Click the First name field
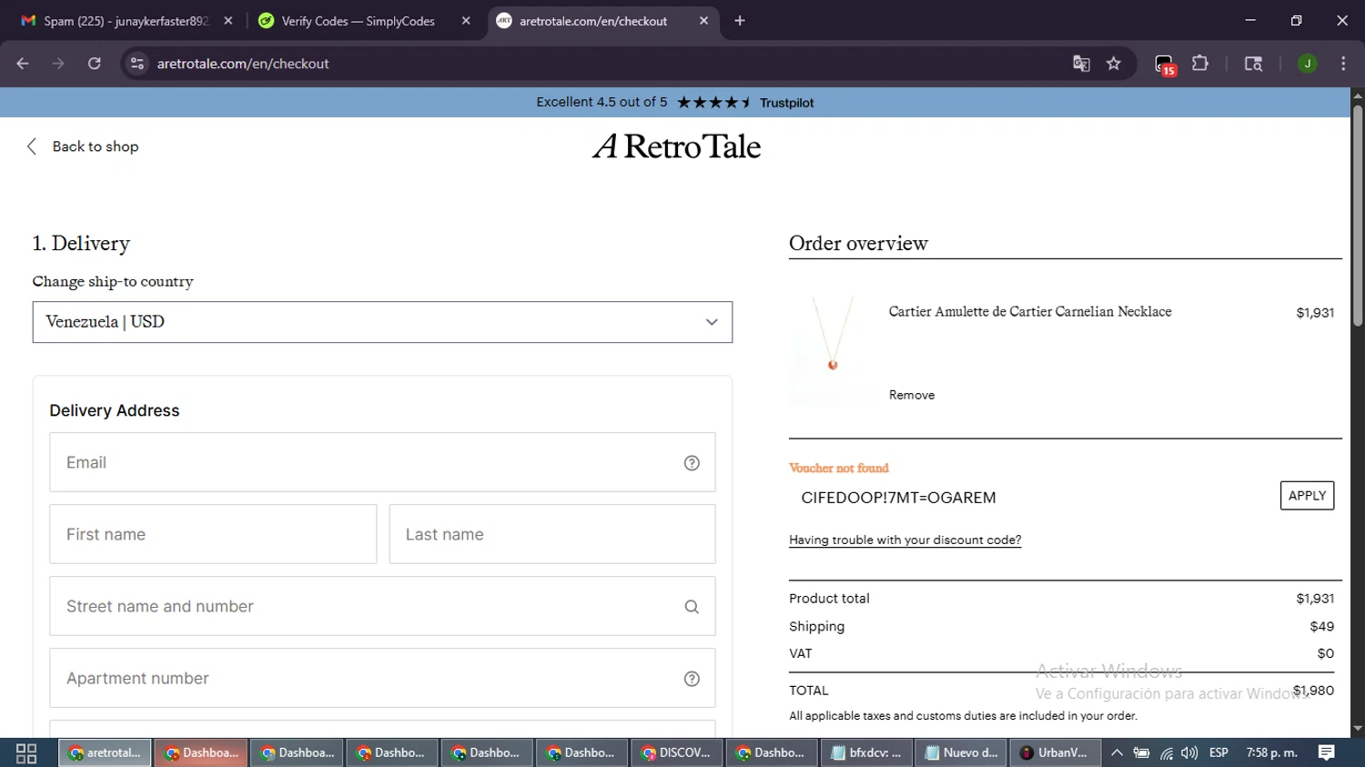The width and height of the screenshot is (1365, 767). point(213,534)
